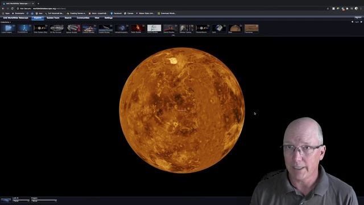Open the Guided Tours tab

tap(53, 18)
